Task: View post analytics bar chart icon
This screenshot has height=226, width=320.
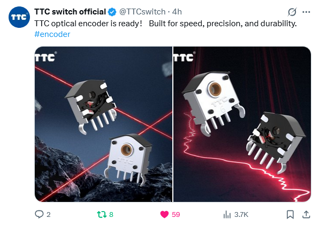Action: pyautogui.click(x=227, y=214)
